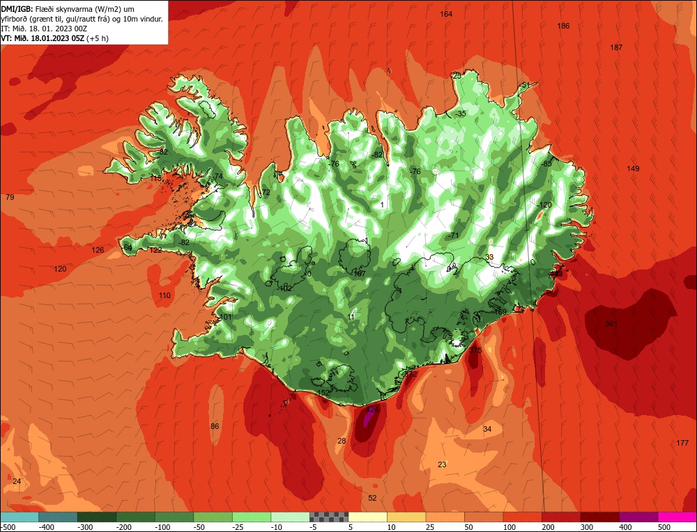
Task: Select the legend label '-500'
Action: [x=9, y=527]
